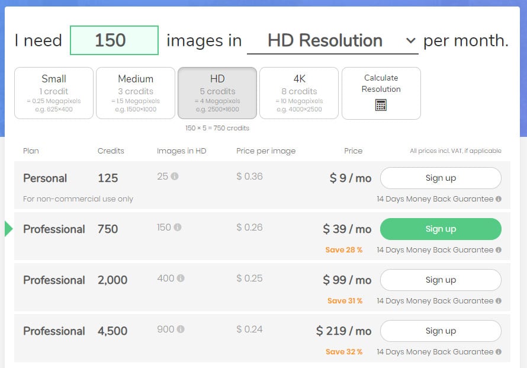Click the calculator icon under Calculate Resolution
Screen dimensions: 527x368
tap(381, 105)
